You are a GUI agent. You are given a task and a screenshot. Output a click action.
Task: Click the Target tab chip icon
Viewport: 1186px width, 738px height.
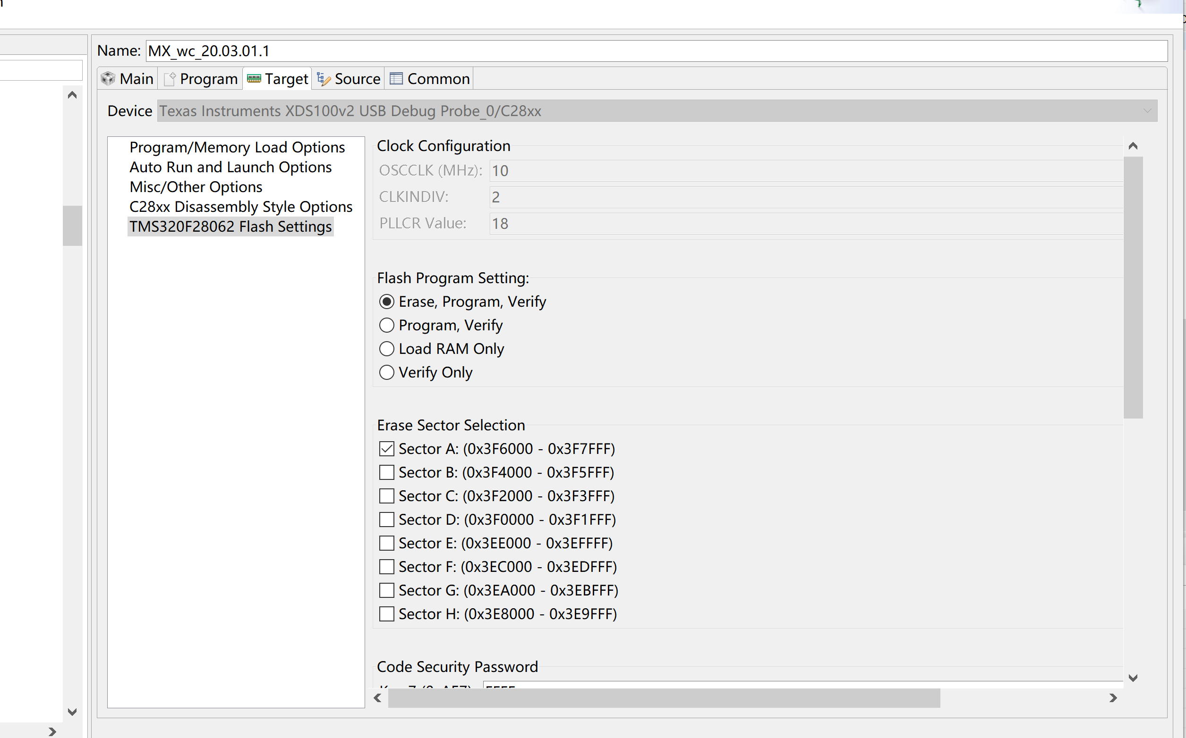tap(254, 79)
